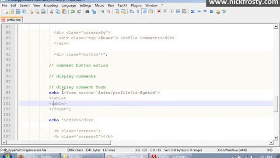Click vertical scrollbar up arrow
Image resolution: width=280 pixels, height=158 pixels.
coord(276,26)
